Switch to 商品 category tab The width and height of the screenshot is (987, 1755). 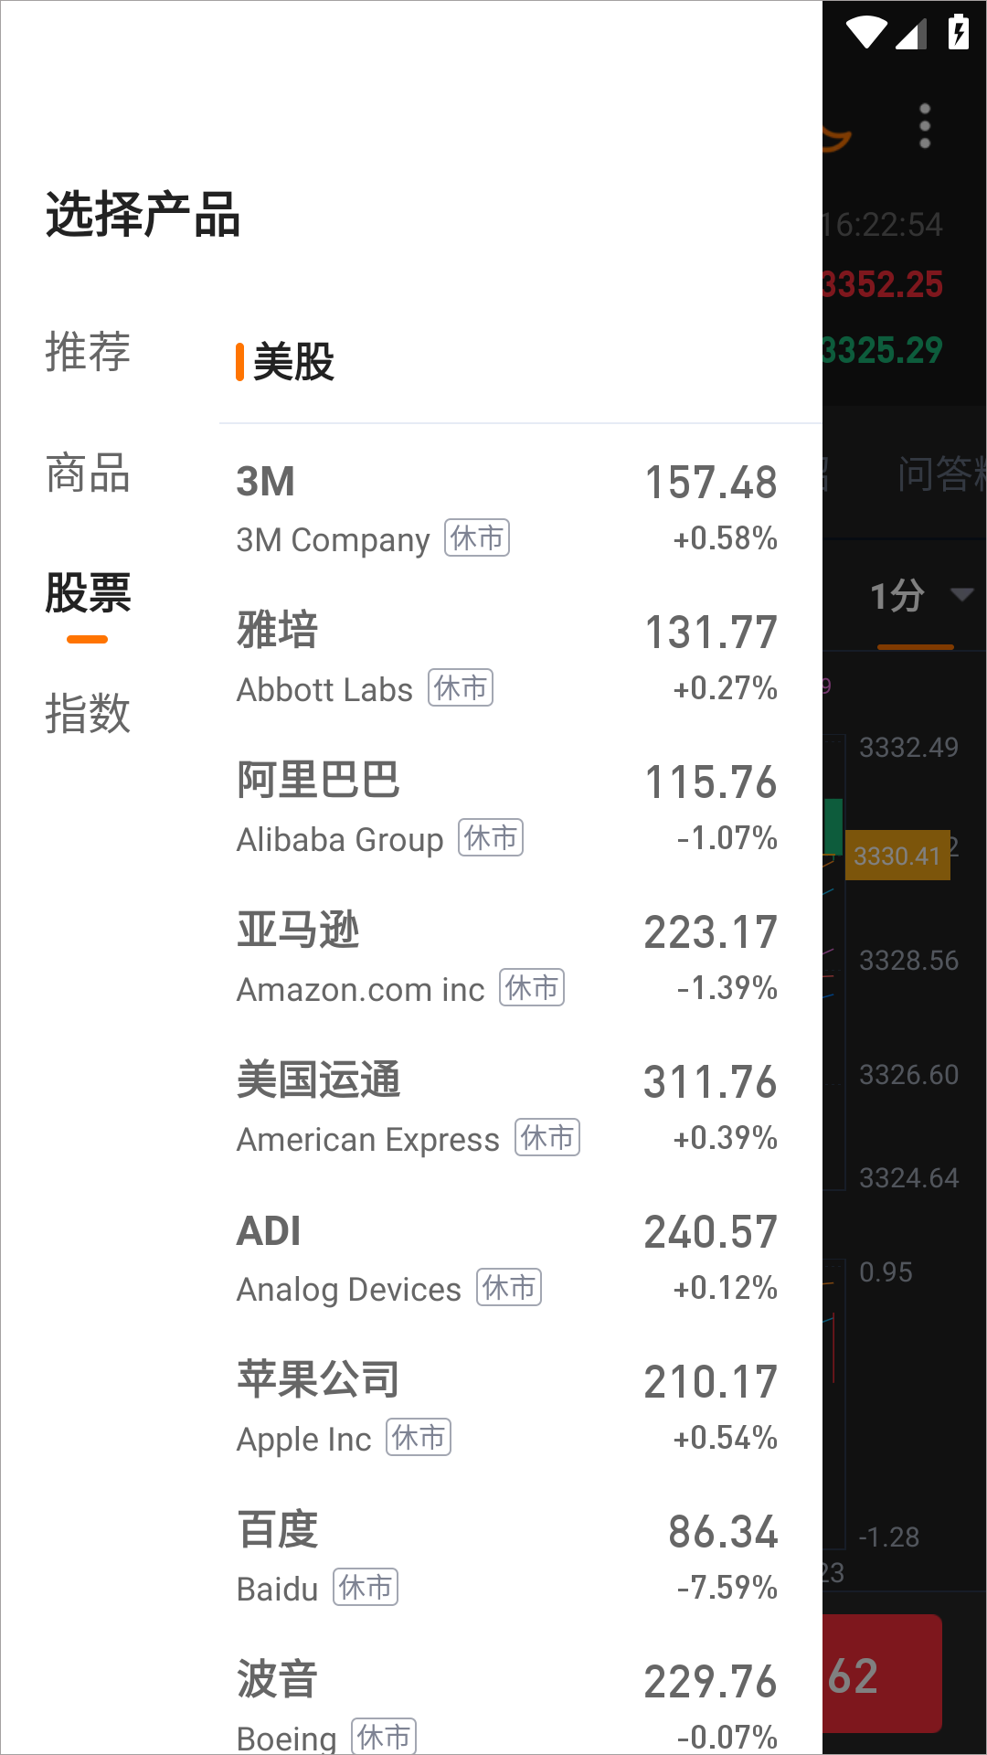(x=88, y=473)
